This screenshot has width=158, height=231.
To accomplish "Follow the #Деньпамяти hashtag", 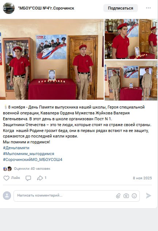I will [x=16, y=148].
